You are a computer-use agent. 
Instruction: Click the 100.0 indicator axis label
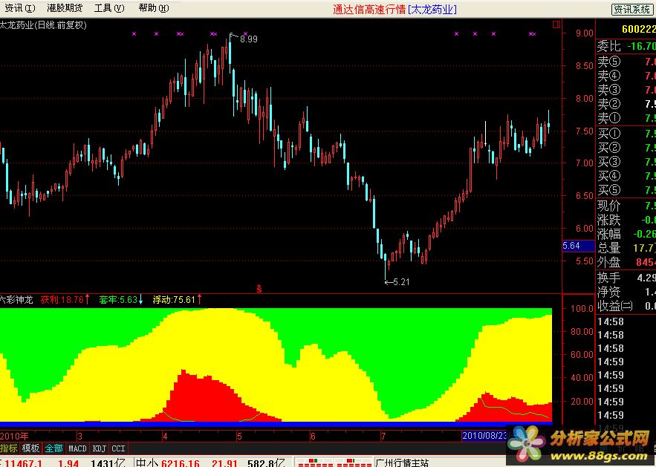582,309
